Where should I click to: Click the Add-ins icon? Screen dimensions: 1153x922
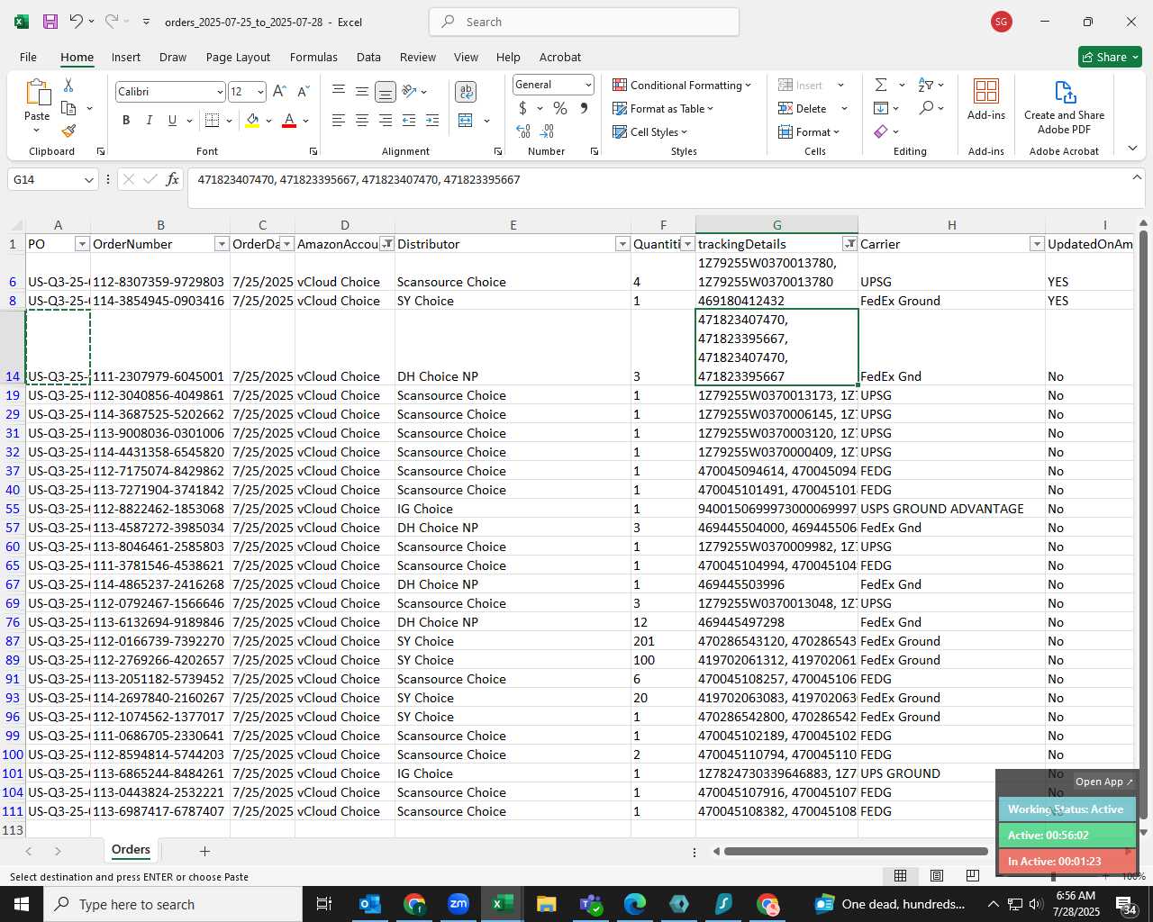(986, 99)
